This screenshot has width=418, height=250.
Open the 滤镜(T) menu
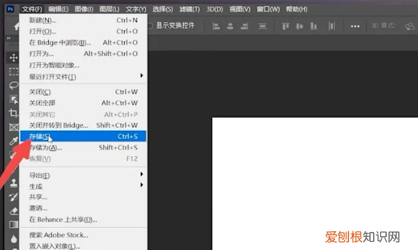[x=189, y=9]
